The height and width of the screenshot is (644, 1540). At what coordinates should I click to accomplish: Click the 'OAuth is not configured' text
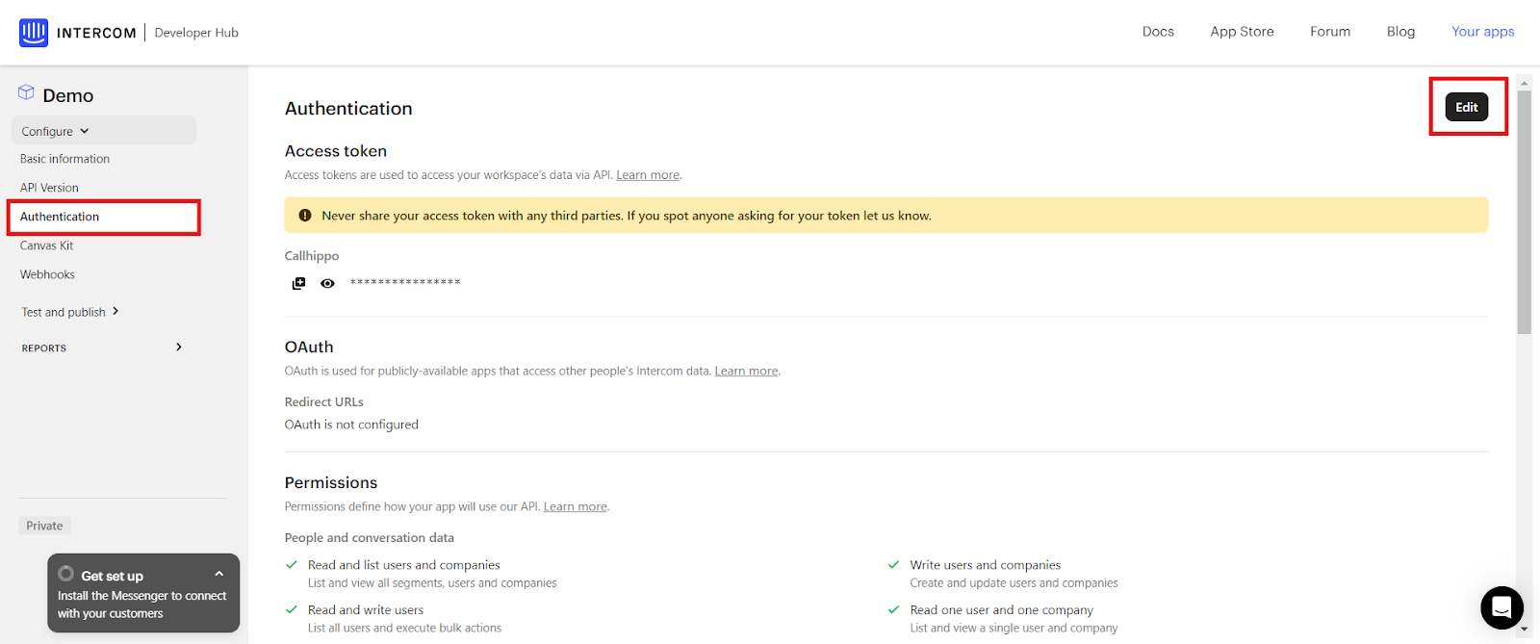(351, 425)
